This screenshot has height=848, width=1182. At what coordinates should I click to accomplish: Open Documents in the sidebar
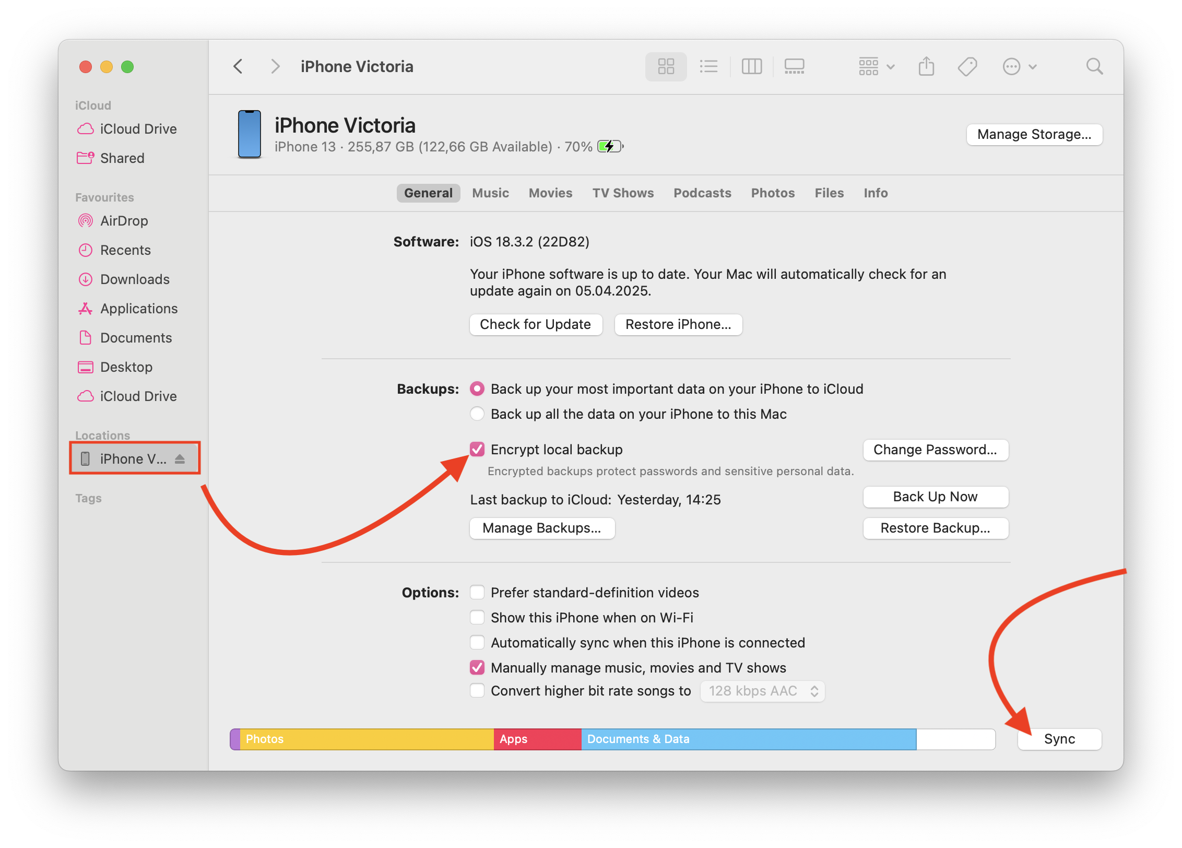tap(136, 338)
